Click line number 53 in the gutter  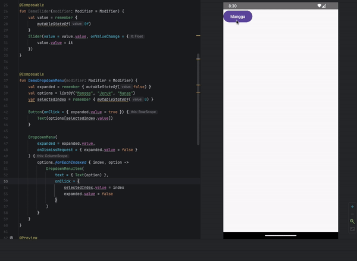pyautogui.click(x=5, y=180)
